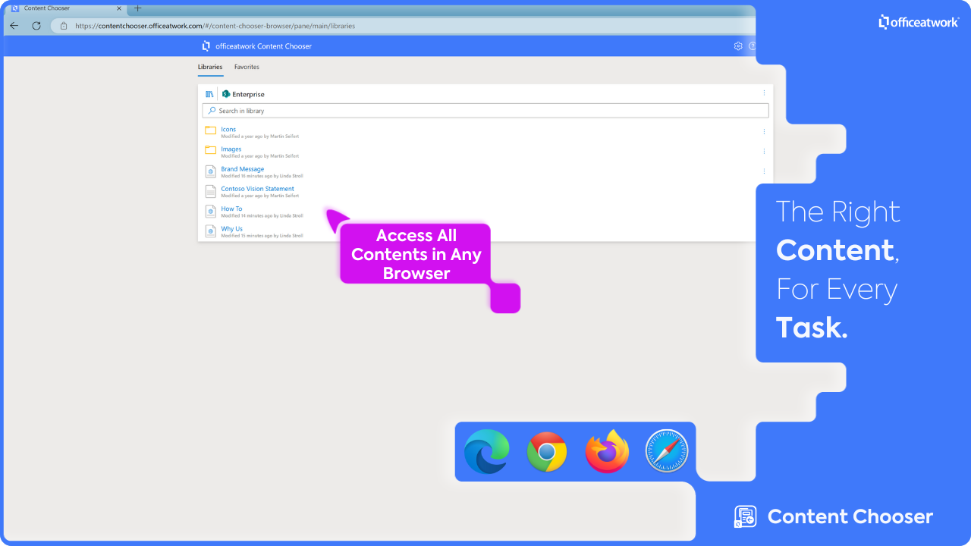
Task: Click the browser address bar URL
Action: [215, 26]
